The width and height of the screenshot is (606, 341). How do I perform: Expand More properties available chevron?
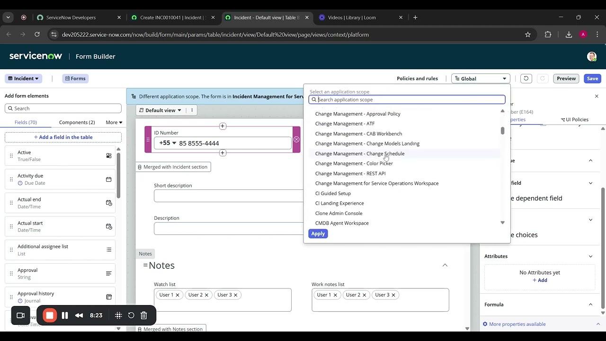598,324
